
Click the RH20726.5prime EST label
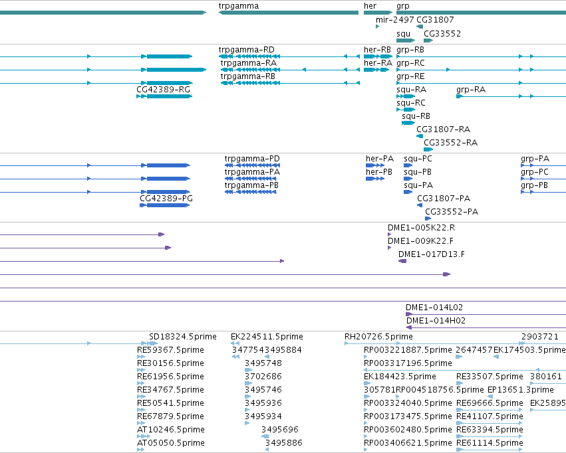[378, 337]
